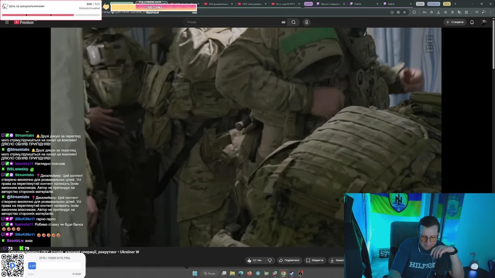Close the Чого нам НЕ РОЗ tab
Screen dimensions: 495x278
point(299,4)
